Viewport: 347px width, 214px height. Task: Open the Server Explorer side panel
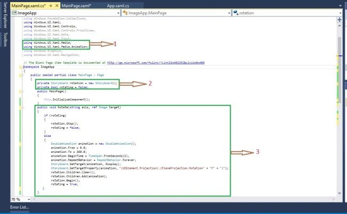(x=5, y=15)
